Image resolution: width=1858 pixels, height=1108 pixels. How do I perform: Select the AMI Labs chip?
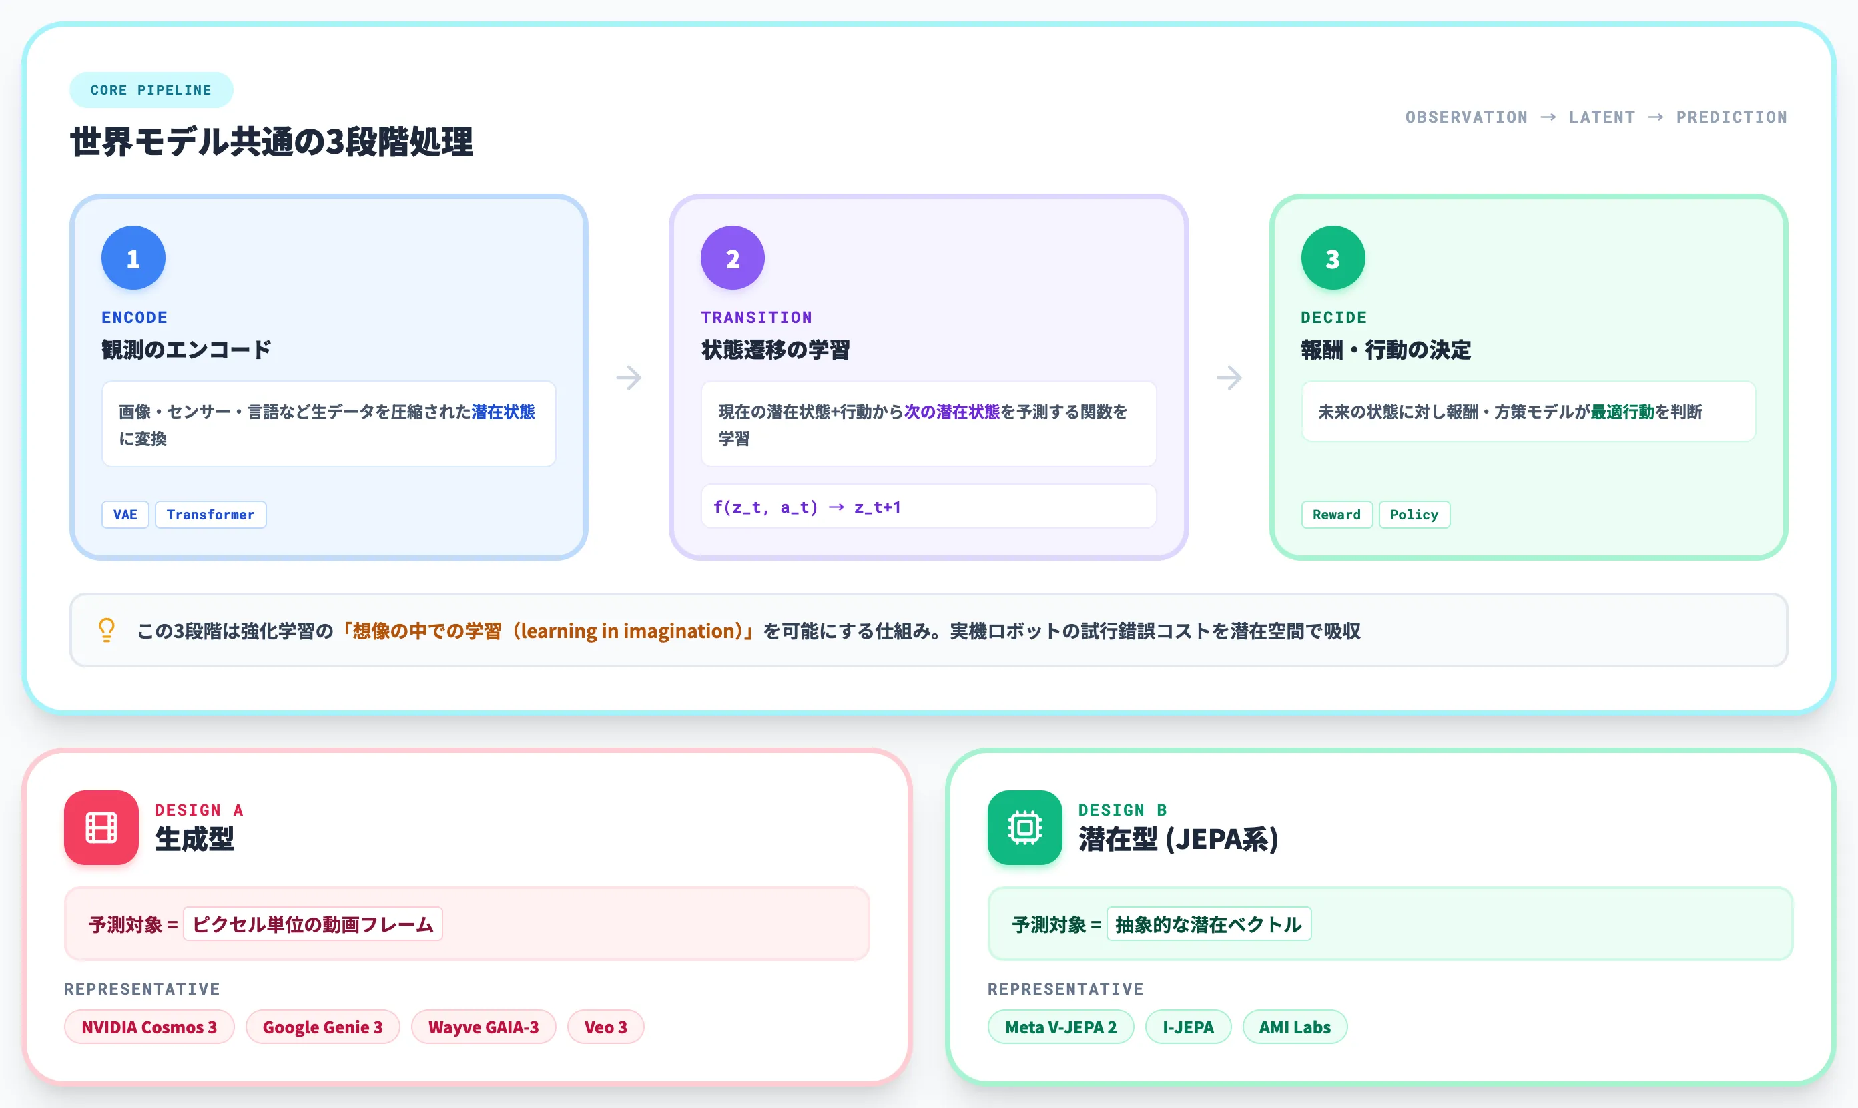click(x=1295, y=1027)
